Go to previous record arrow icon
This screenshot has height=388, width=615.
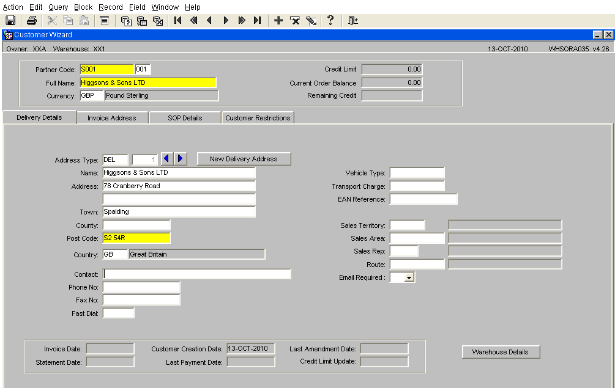(209, 20)
